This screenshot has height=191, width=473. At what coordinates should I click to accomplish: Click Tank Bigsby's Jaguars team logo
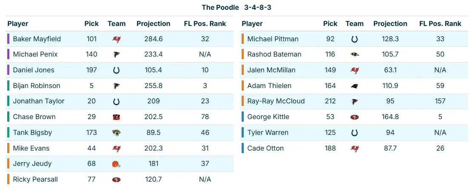[116, 133]
